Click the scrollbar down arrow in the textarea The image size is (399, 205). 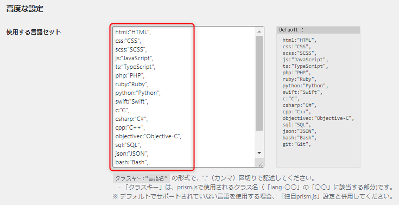point(259,153)
